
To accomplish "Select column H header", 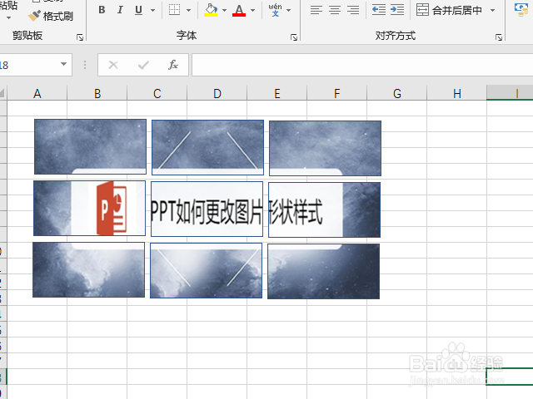I will click(457, 93).
